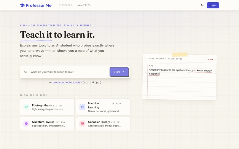This screenshot has width=239, height=149.
Task: Click the Log in button
Action: (213, 5)
